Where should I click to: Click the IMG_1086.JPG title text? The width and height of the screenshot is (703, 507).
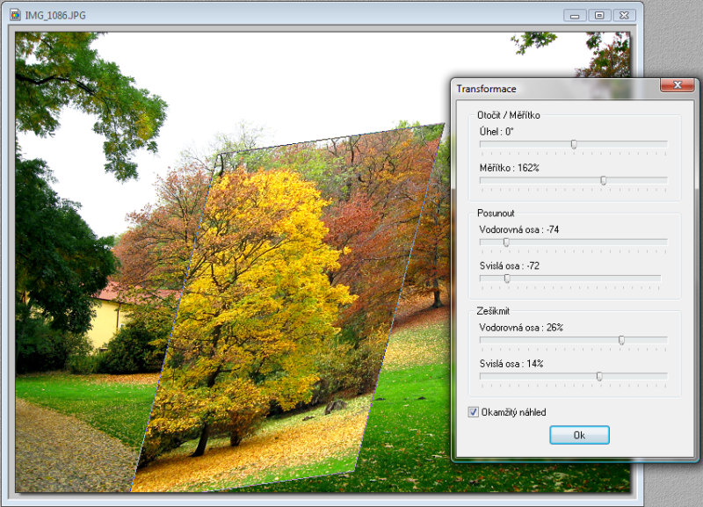pos(55,15)
